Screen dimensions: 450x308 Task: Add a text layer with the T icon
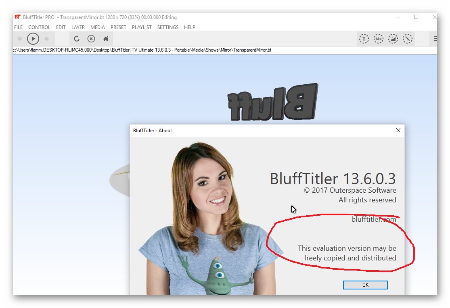click(364, 39)
